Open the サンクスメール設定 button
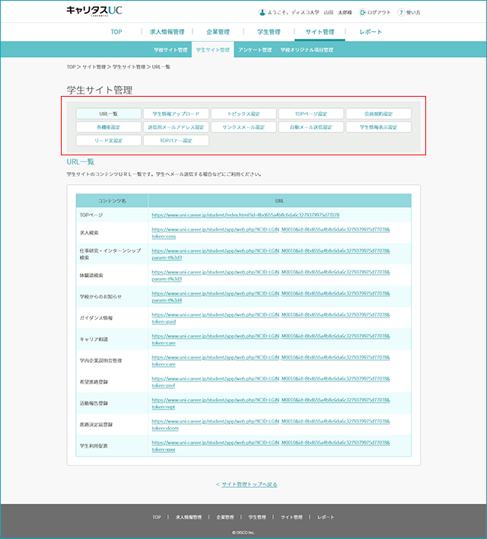Viewport: 487px width, 539px height. (x=243, y=127)
